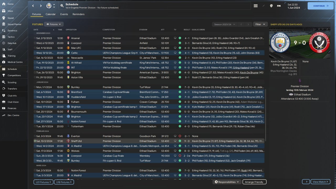The width and height of the screenshot is (336, 189).
Task: Open the world globe icon in the top bar
Action: [271, 6]
